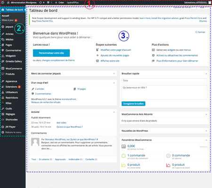The width and height of the screenshot is (212, 188).
Task: Open the widgets link under Plus d'actions
Action: (x=171, y=50)
